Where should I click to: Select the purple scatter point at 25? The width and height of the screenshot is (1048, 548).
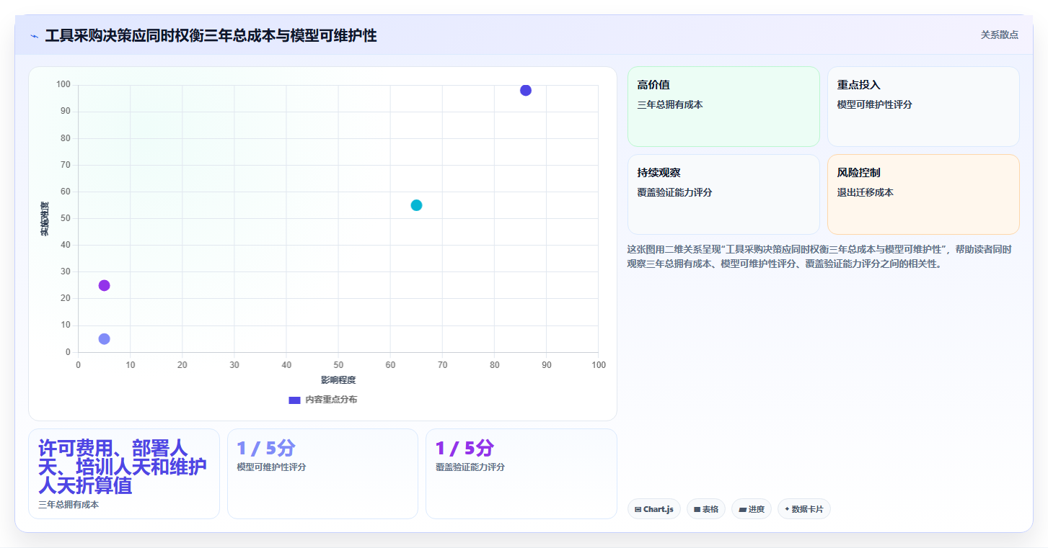point(104,285)
